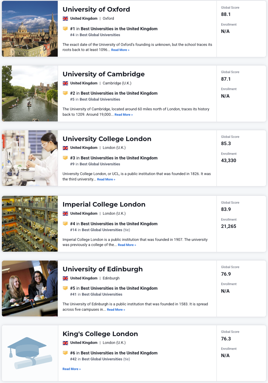Click the UCL laboratory thumbnail photo

click(x=30, y=158)
